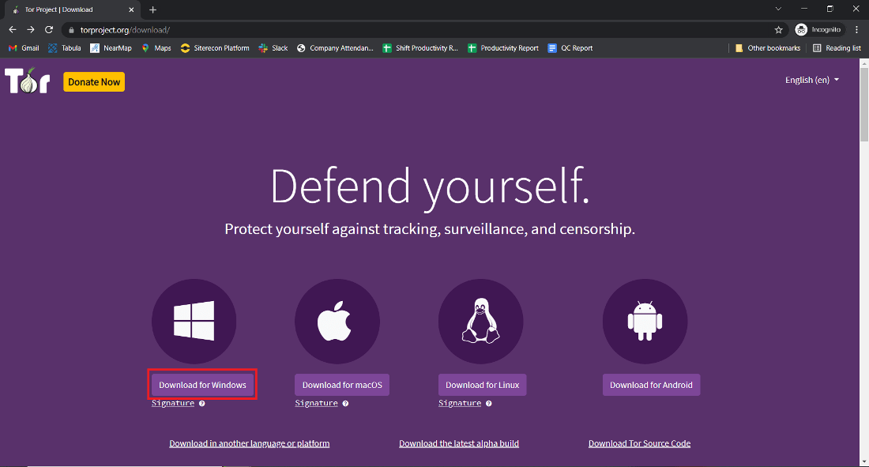This screenshot has width=869, height=467.
Task: Select the Linux penguin icon
Action: [x=481, y=321]
